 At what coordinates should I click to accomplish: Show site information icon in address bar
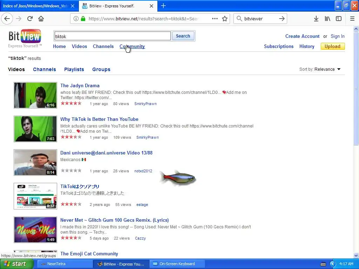(76, 19)
